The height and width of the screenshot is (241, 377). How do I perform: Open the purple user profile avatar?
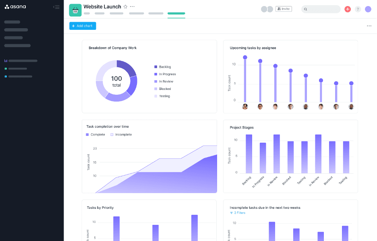[x=368, y=9]
